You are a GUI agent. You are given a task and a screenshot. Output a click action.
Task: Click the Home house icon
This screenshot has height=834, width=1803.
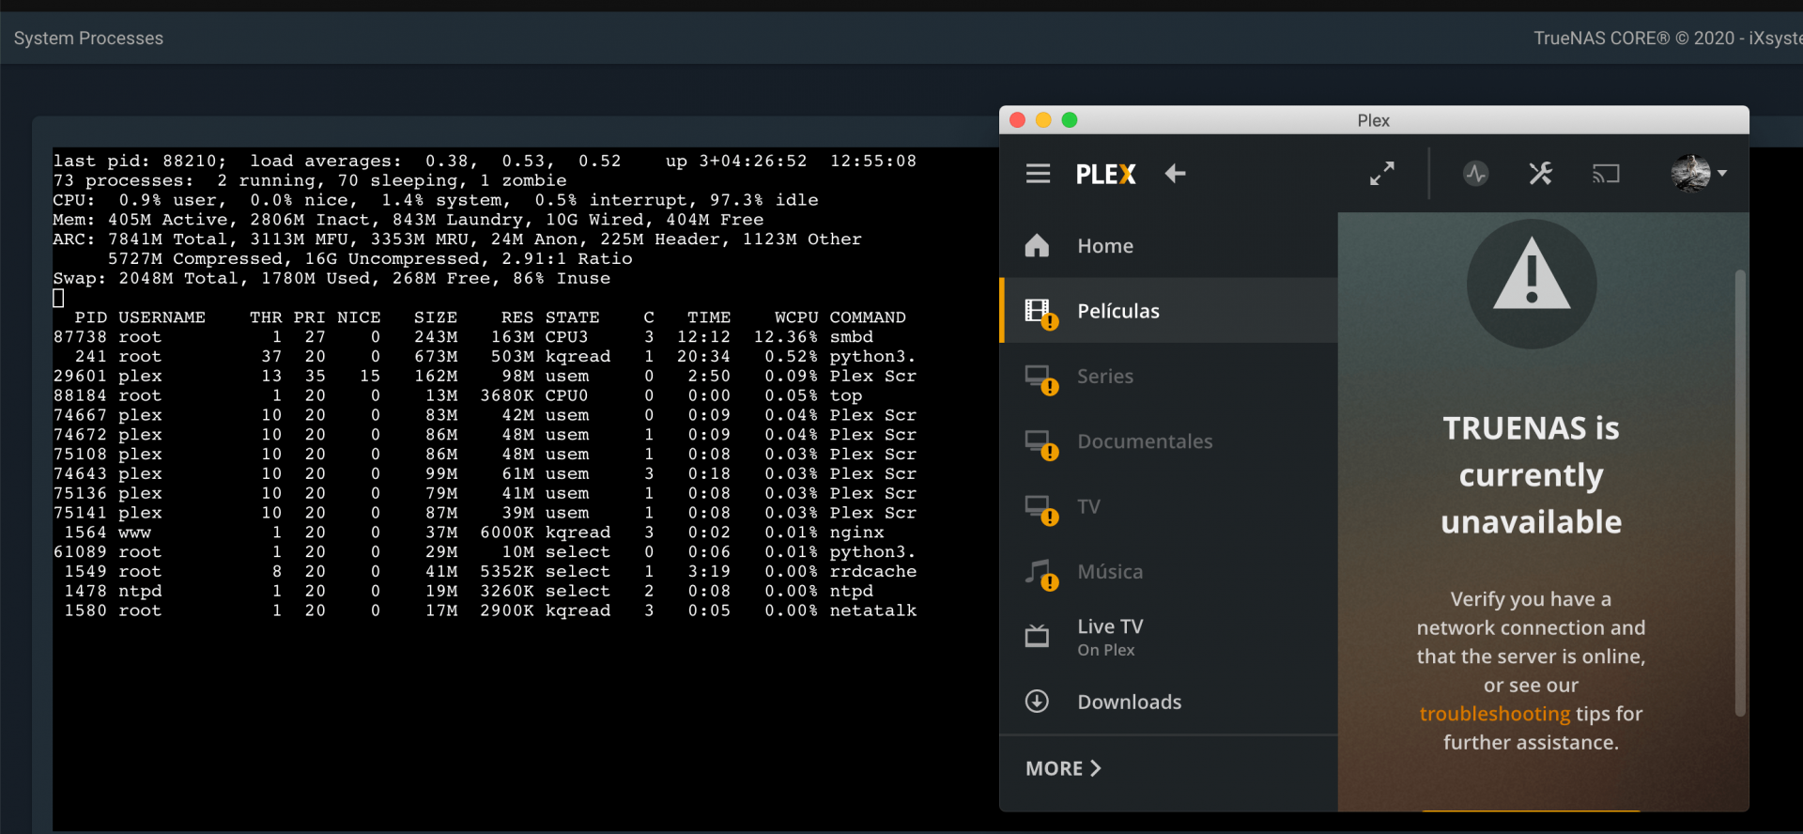[x=1037, y=245]
